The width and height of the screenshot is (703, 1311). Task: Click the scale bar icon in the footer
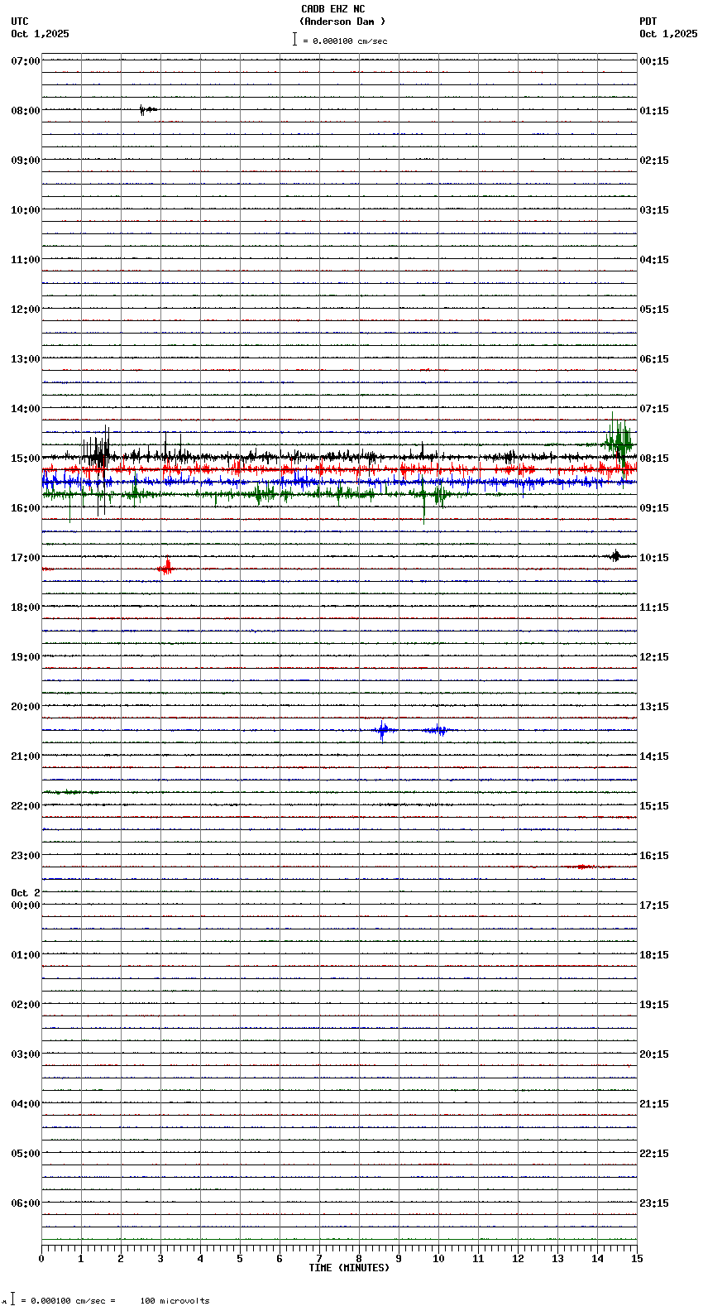(12, 1299)
